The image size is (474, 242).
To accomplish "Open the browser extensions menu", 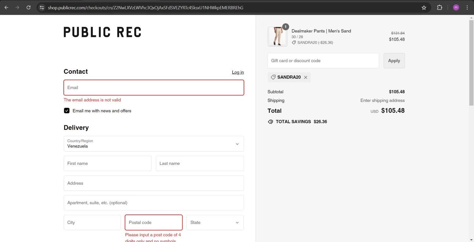I will point(440,8).
